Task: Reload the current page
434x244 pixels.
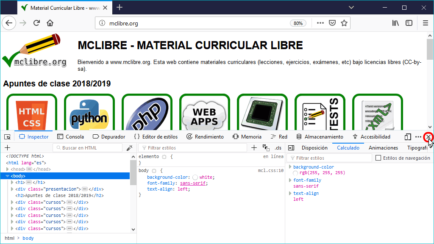Action: click(x=36, y=23)
